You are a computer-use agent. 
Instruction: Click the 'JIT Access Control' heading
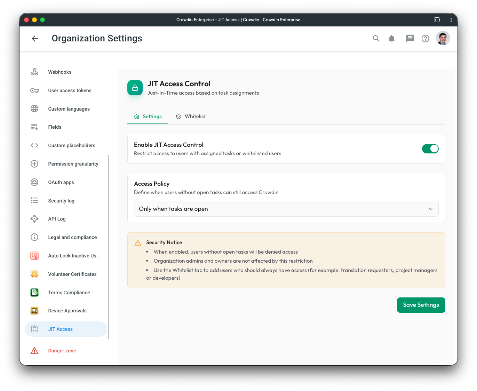(x=179, y=84)
